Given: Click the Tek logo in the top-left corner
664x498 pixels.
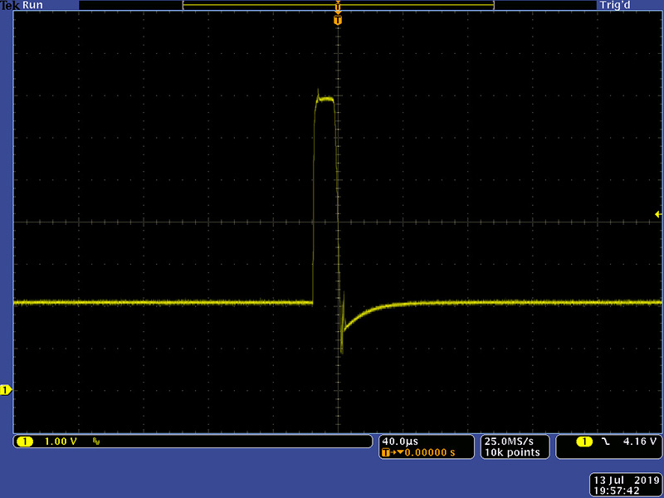Looking at the screenshot, I should pos(10,5).
